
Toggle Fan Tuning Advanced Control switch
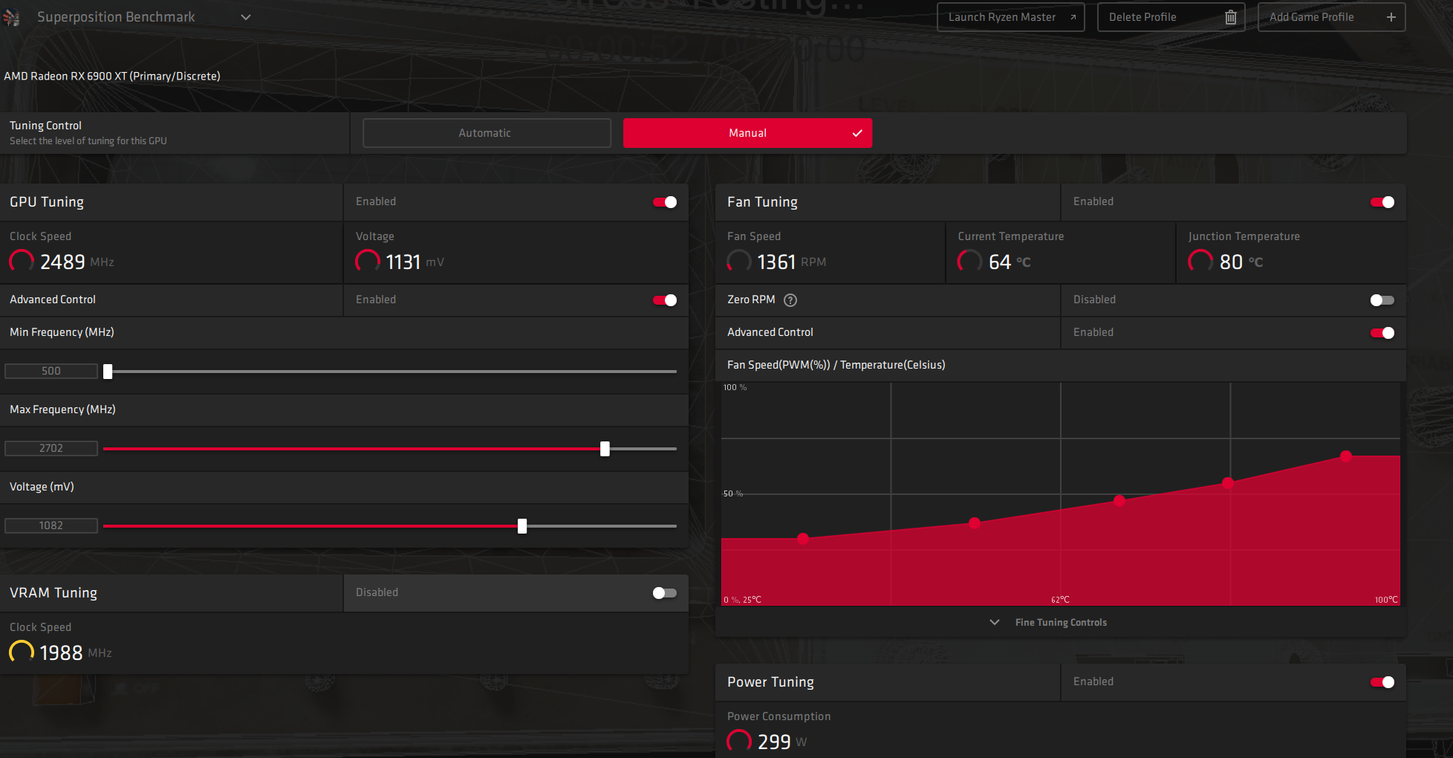pyautogui.click(x=1382, y=333)
